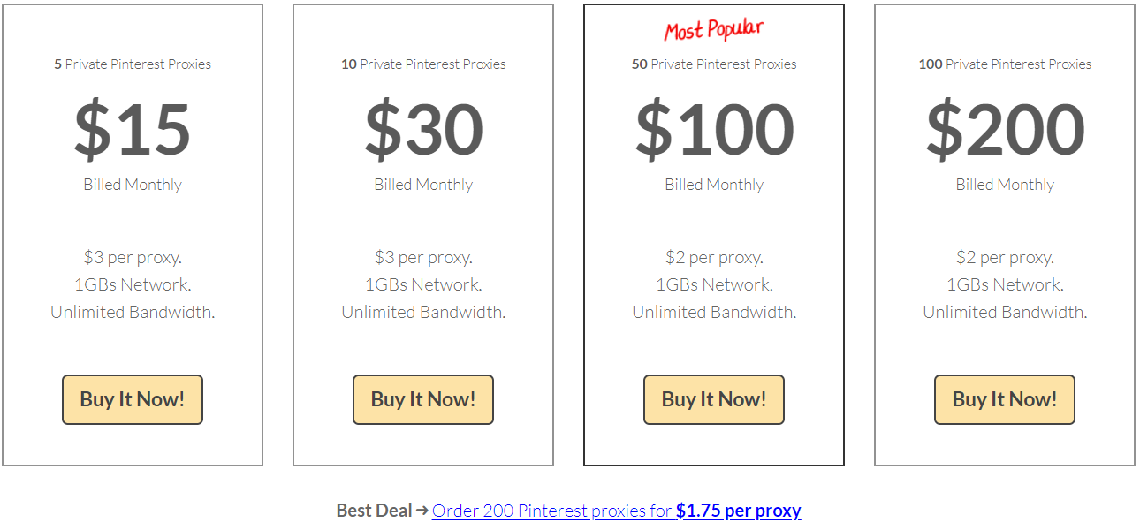Image resolution: width=1140 pixels, height=530 pixels.
Task: Click the $15 price heading
Action: pyautogui.click(x=133, y=129)
